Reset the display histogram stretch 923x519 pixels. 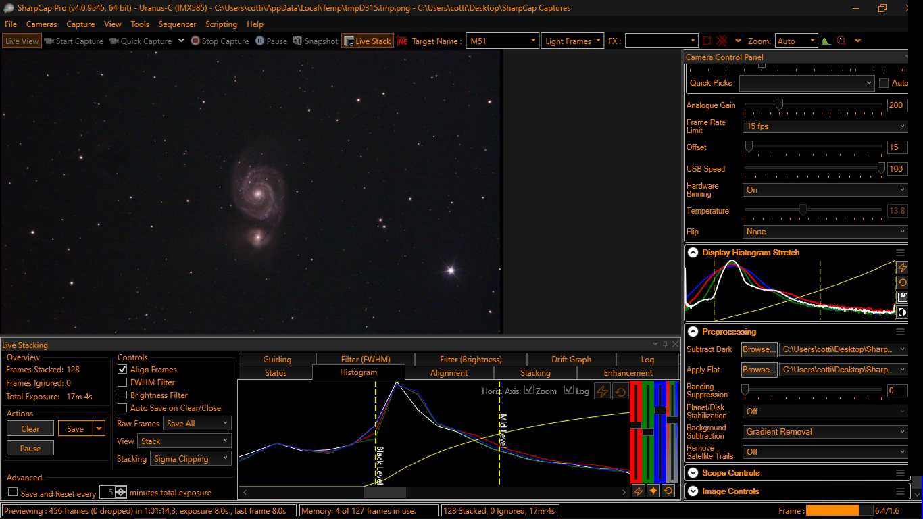coord(901,282)
